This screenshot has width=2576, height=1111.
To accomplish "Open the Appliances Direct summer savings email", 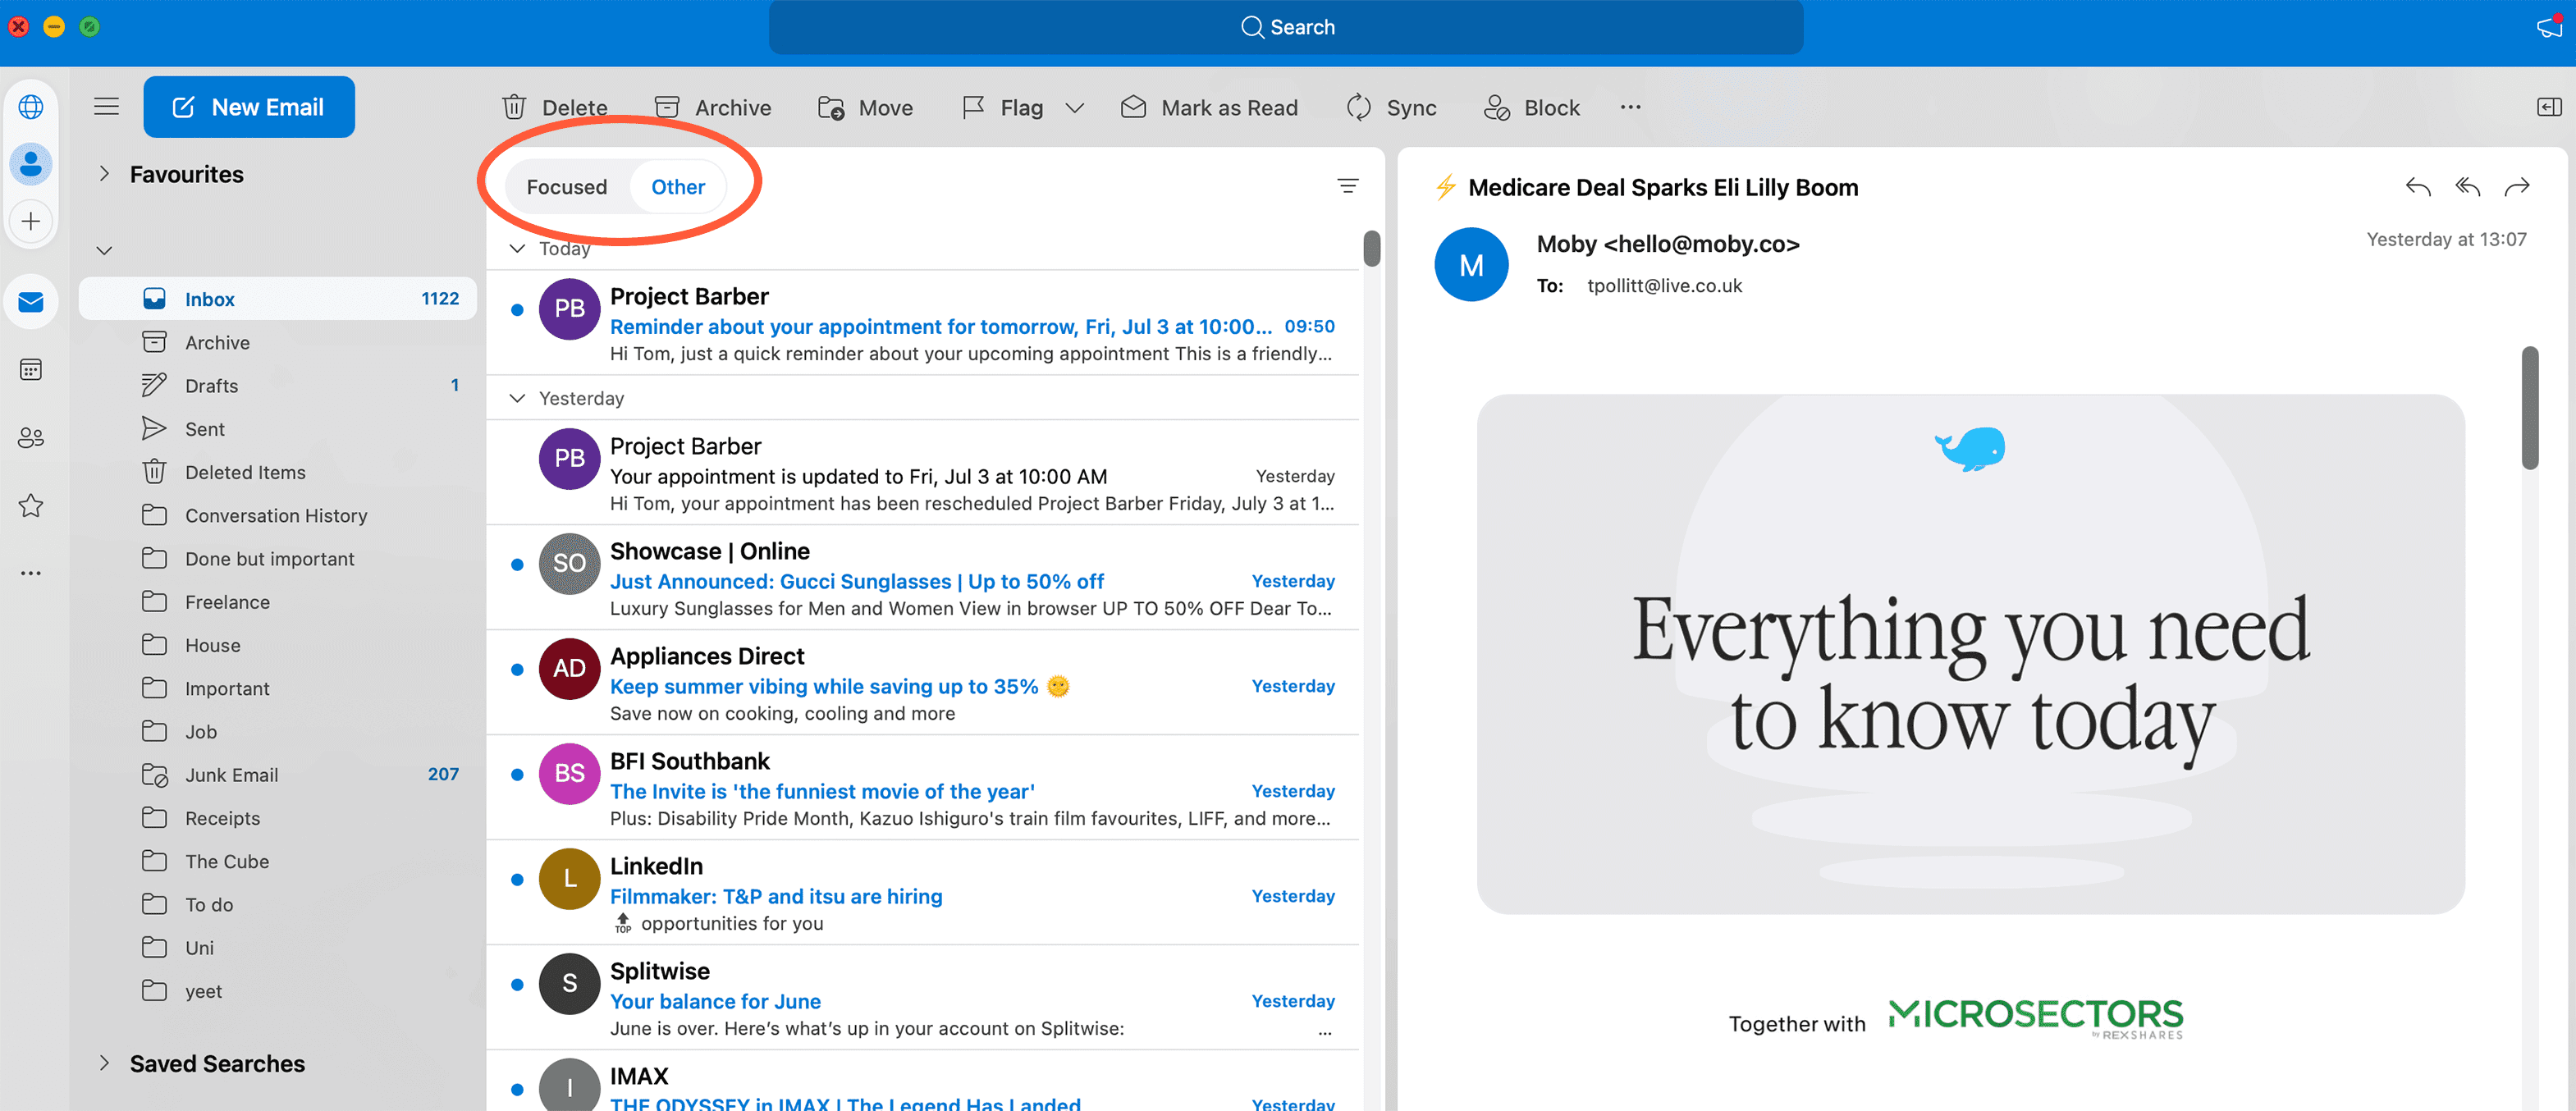I will click(x=923, y=683).
